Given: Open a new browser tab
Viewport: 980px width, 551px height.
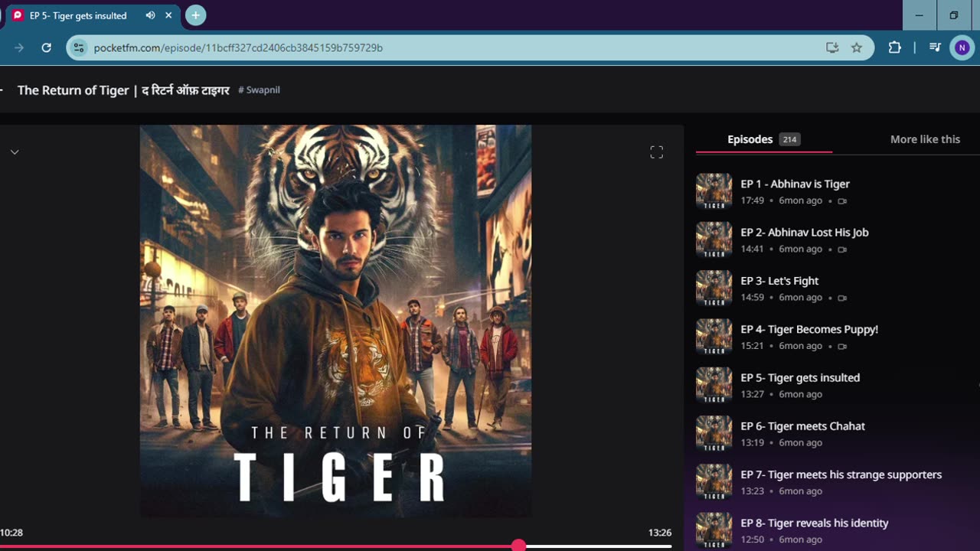Looking at the screenshot, I should [196, 15].
